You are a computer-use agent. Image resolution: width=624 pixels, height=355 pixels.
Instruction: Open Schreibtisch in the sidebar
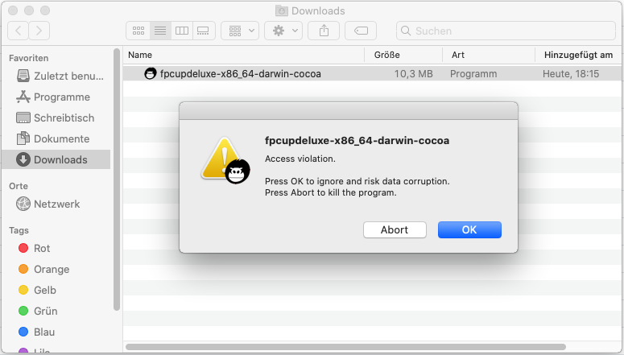click(x=56, y=118)
